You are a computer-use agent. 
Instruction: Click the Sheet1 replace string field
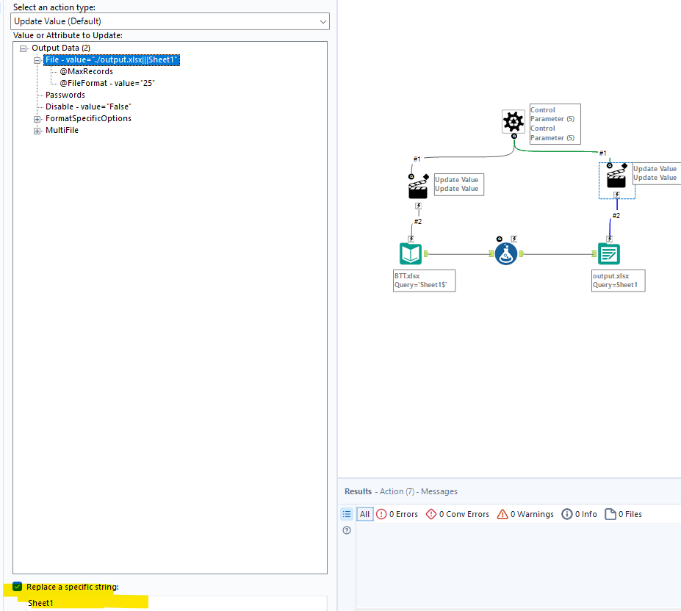(176, 603)
